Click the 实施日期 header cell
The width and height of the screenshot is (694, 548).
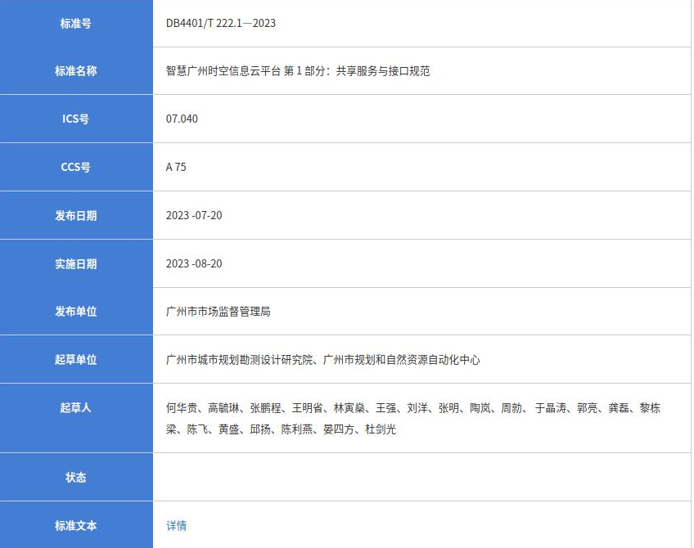(x=76, y=263)
